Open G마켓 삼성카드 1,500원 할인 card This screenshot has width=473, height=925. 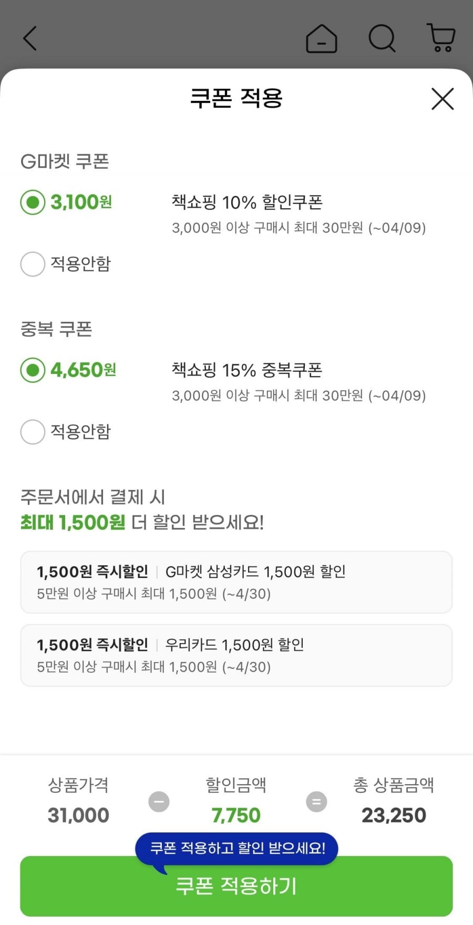236,582
